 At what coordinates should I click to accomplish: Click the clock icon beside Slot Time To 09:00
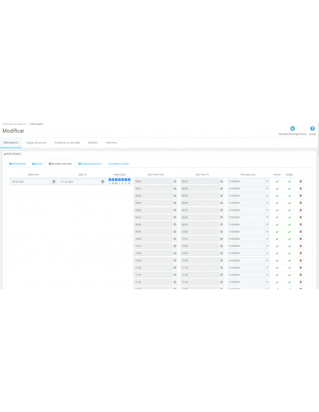tap(222, 203)
